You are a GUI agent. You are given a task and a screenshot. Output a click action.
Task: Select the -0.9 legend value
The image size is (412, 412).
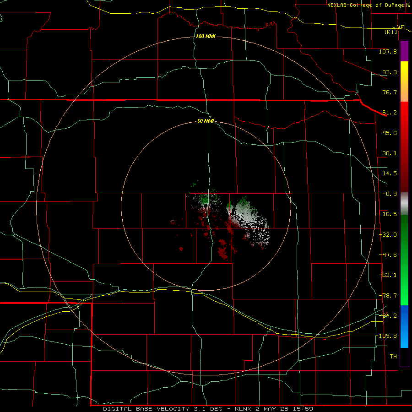click(390, 194)
